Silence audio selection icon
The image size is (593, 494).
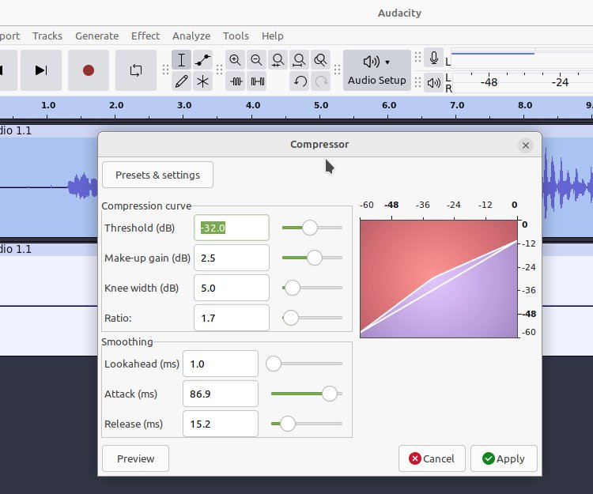pos(257,81)
